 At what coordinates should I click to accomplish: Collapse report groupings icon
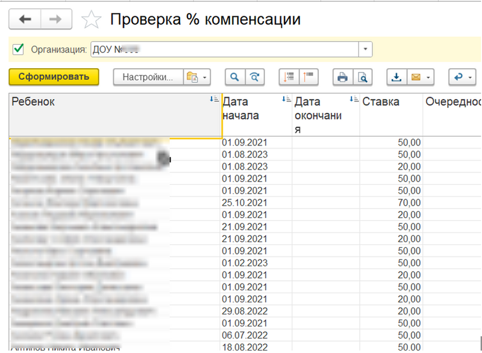(290, 77)
